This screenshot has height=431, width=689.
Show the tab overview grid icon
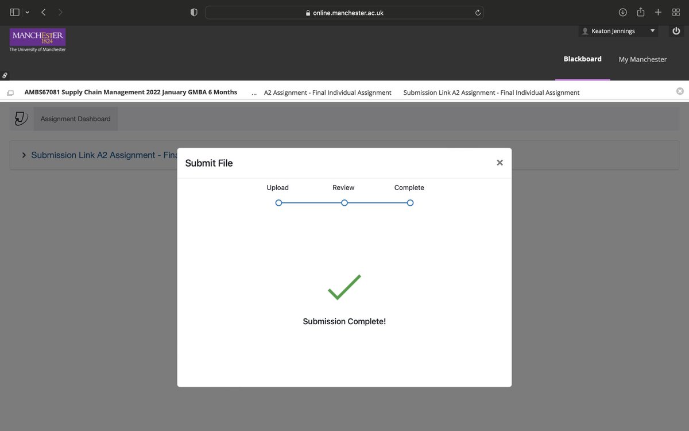(676, 12)
